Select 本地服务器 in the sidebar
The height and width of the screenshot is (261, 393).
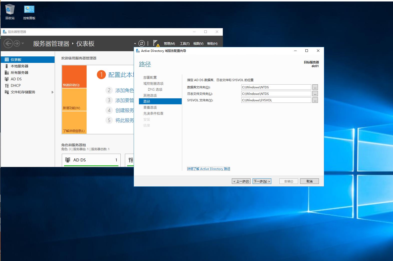28,66
